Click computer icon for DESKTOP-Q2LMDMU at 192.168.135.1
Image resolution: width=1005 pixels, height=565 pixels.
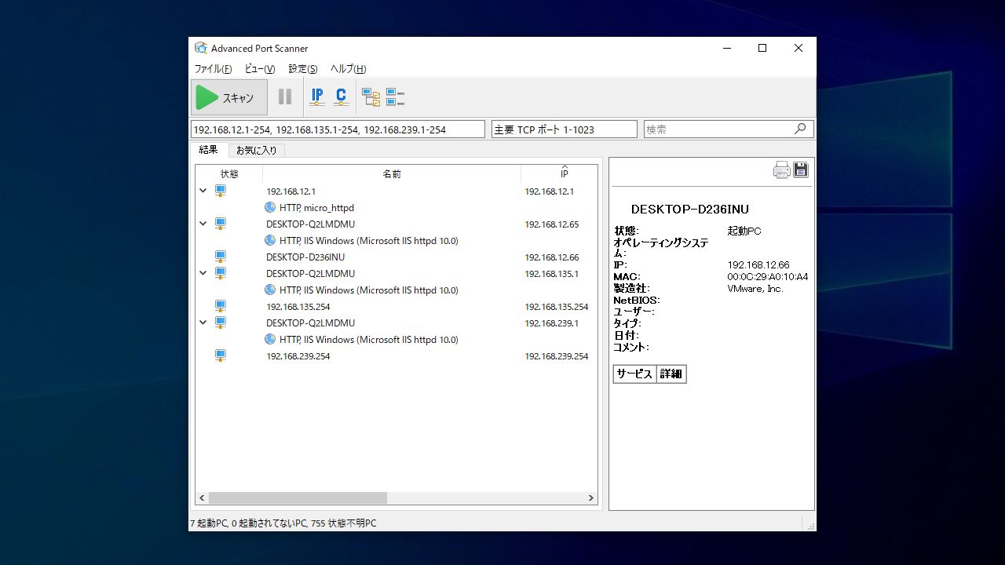[x=221, y=273]
